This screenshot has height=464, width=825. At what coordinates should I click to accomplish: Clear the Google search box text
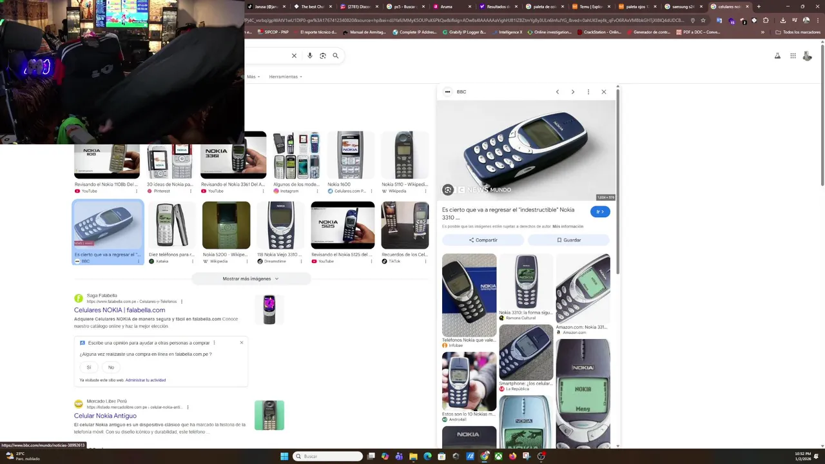tap(294, 55)
